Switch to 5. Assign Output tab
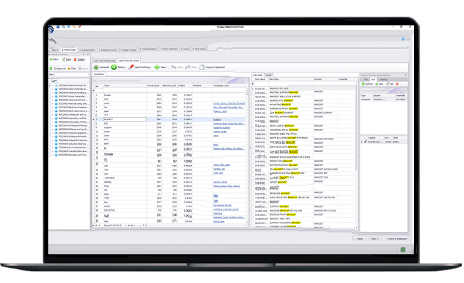Image resolution: width=464 pixels, height=283 pixels. click(x=129, y=50)
